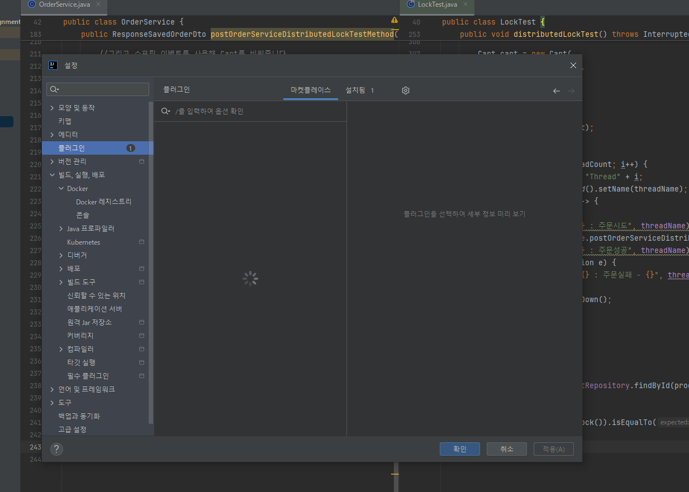
Task: Click the search icon in the settings search field
Action: [x=55, y=89]
